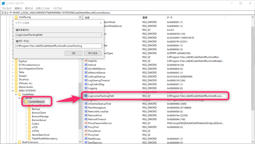Select the TripleModeRedundancy subkey
This screenshot has width=255, height=144.
(x=45, y=139)
